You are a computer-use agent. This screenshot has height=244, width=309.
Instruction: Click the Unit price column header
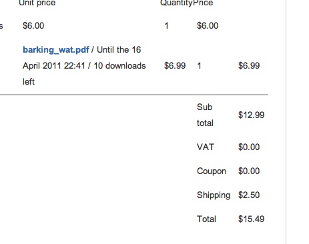[x=37, y=3]
